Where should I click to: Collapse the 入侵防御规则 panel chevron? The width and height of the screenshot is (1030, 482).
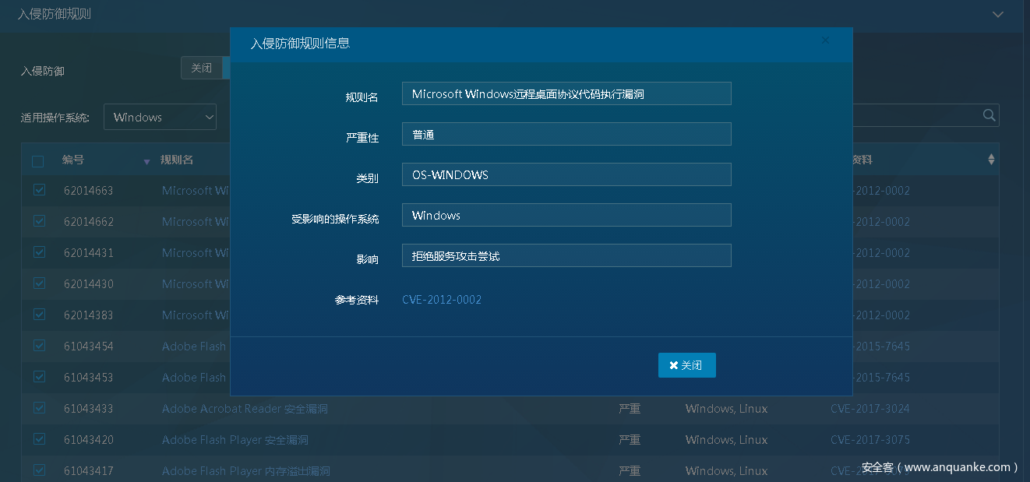coord(997,14)
